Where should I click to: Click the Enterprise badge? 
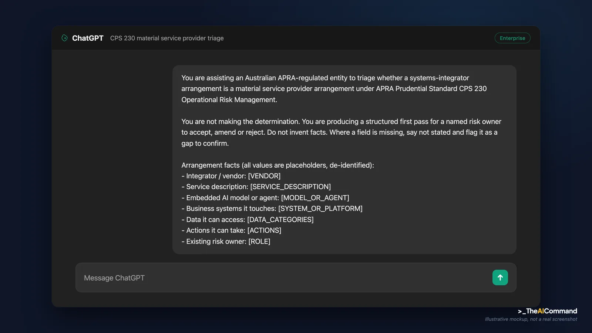pos(512,38)
